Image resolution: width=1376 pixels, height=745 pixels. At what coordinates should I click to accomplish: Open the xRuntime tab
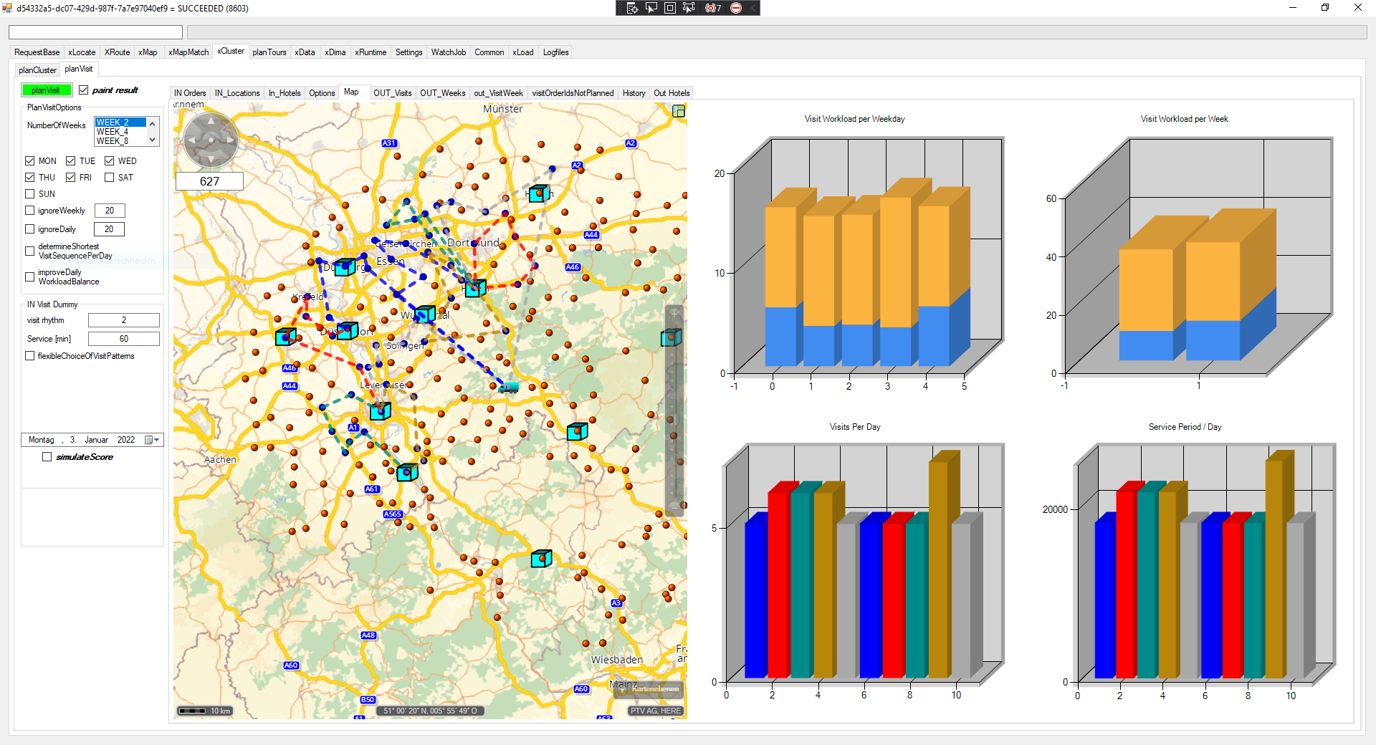pyautogui.click(x=370, y=52)
